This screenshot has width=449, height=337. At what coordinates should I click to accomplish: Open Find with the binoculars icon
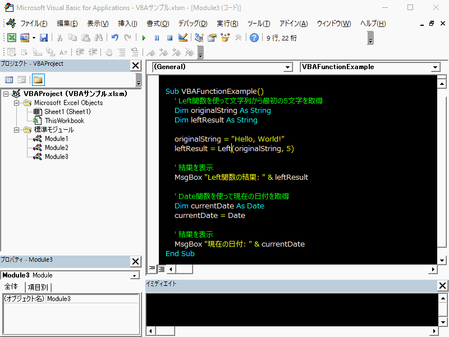[99, 38]
